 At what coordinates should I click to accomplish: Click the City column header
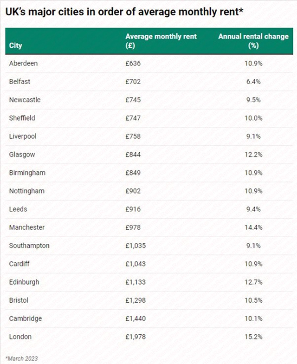tap(16, 45)
